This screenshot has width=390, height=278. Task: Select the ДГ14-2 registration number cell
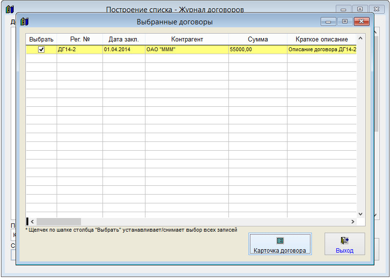(80, 49)
